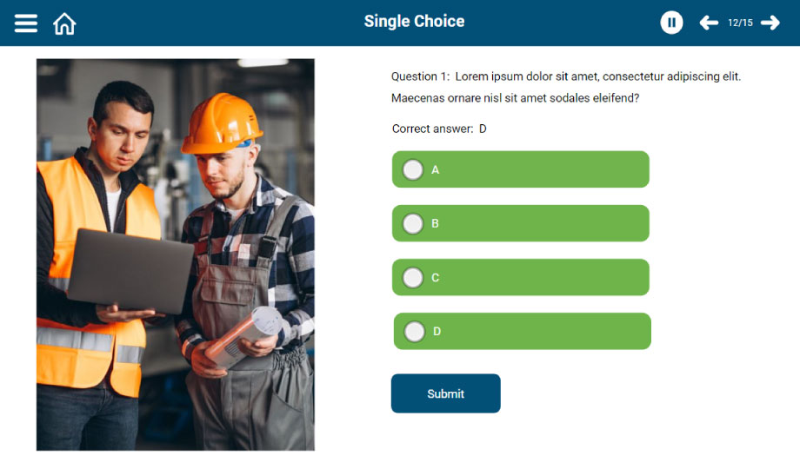This screenshot has width=800, height=469.
Task: Open the hamburger menu
Action: click(26, 23)
